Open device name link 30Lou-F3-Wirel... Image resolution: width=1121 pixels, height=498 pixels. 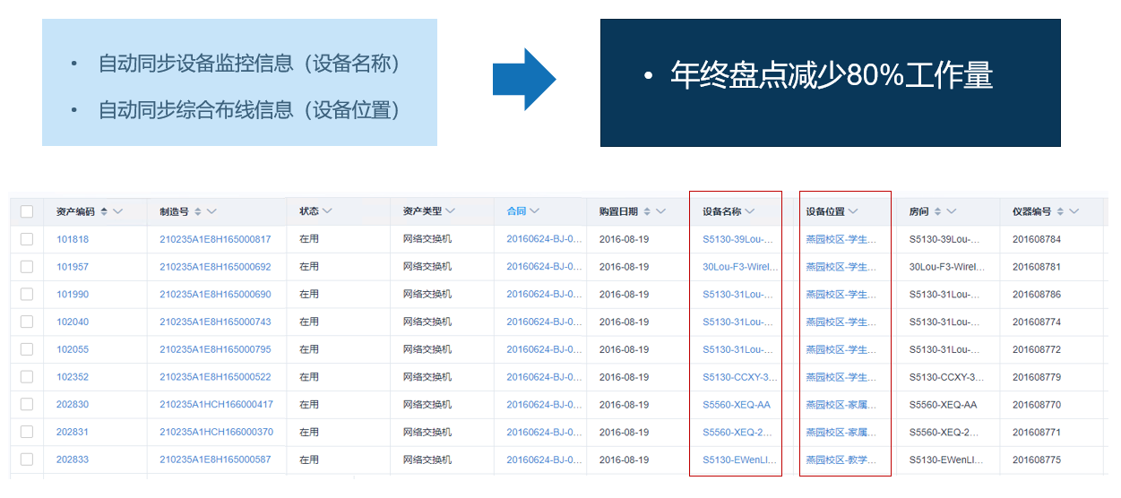(x=740, y=267)
